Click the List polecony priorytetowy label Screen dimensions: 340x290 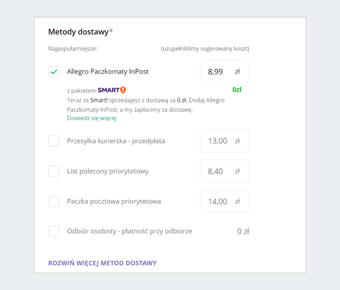[108, 171]
